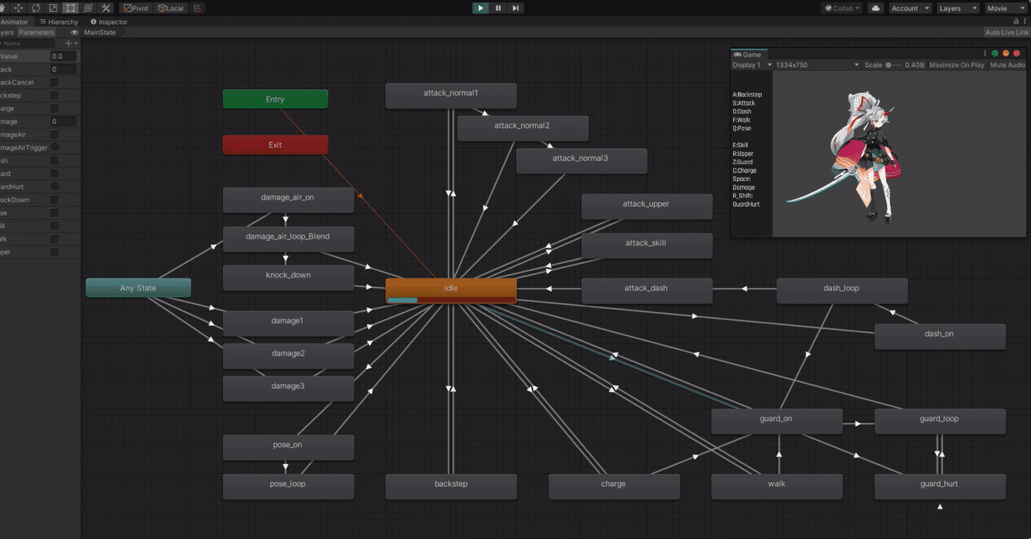
Task: Select the Transform tool
Action: (x=89, y=8)
